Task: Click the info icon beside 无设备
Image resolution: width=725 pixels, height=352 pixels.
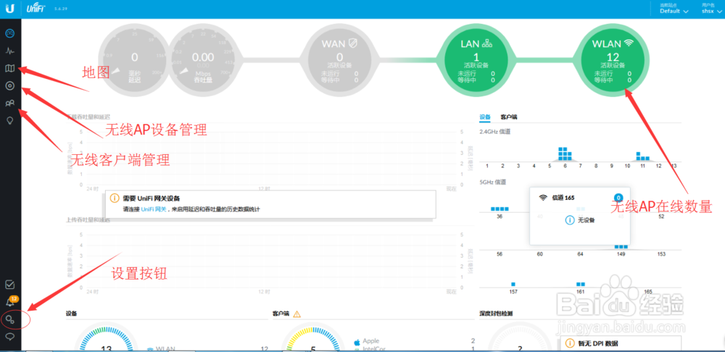Action: (570, 220)
